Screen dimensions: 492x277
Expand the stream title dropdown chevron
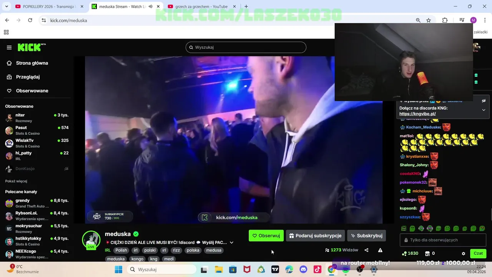pyautogui.click(x=231, y=243)
